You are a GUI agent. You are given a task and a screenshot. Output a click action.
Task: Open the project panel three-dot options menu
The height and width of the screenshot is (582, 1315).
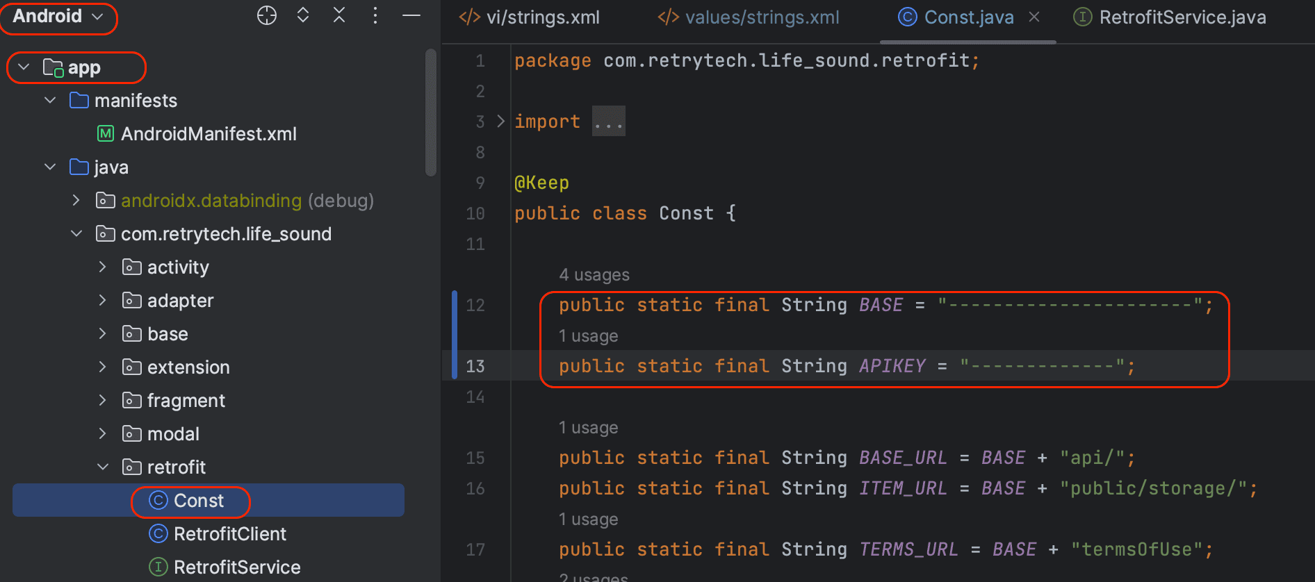pyautogui.click(x=375, y=15)
